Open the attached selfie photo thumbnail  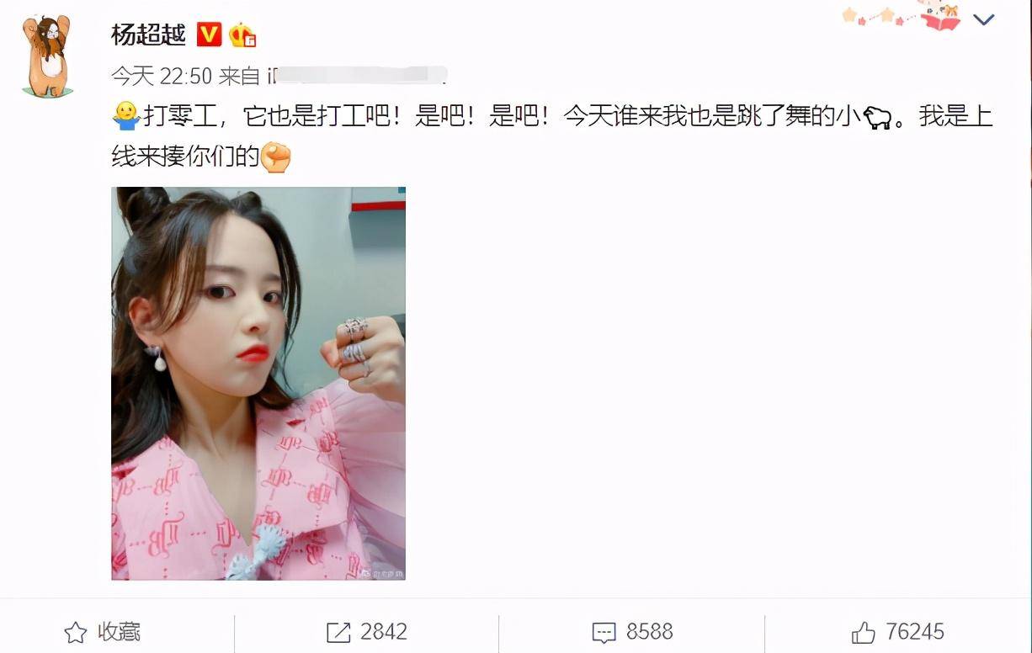pos(258,383)
